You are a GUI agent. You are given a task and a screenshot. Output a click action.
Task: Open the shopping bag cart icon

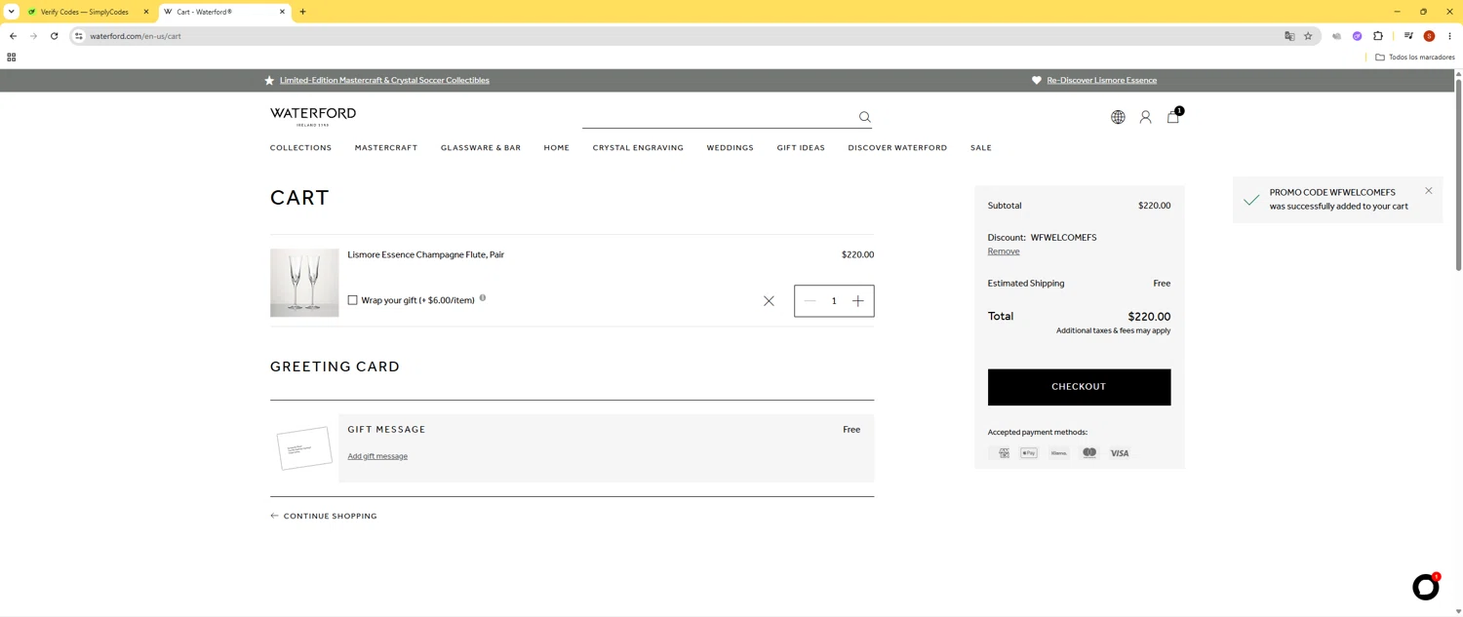pyautogui.click(x=1173, y=116)
